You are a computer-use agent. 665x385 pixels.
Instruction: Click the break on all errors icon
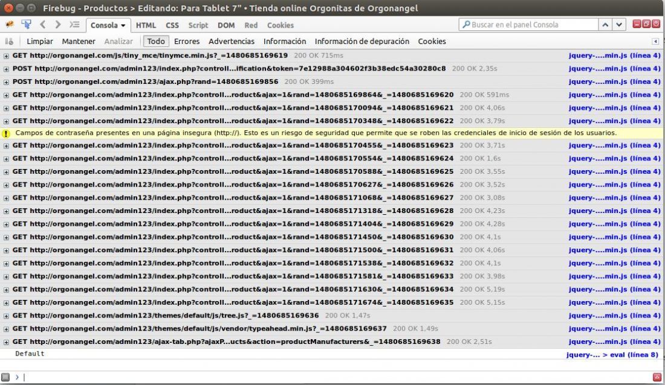coord(9,41)
